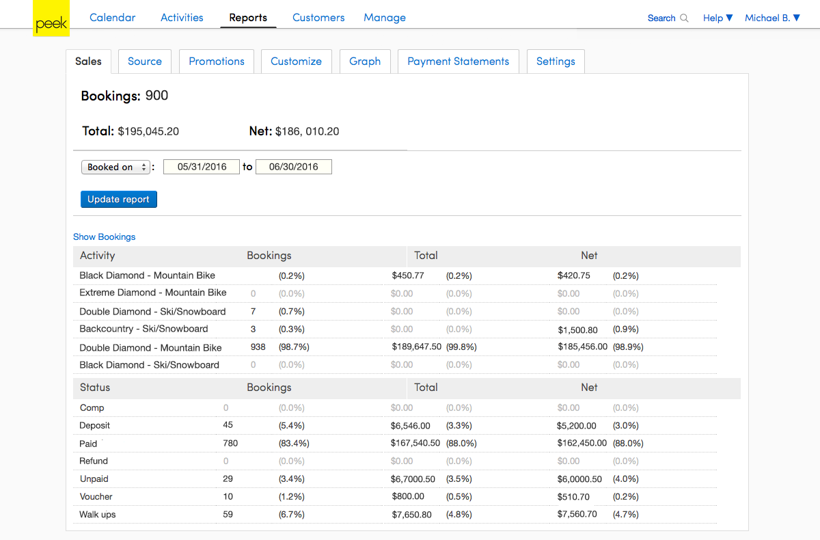The width and height of the screenshot is (820, 540).
Task: Click the search magnifier icon
Action: click(684, 18)
